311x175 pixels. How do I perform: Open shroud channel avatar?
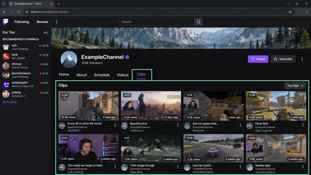(x=6, y=66)
